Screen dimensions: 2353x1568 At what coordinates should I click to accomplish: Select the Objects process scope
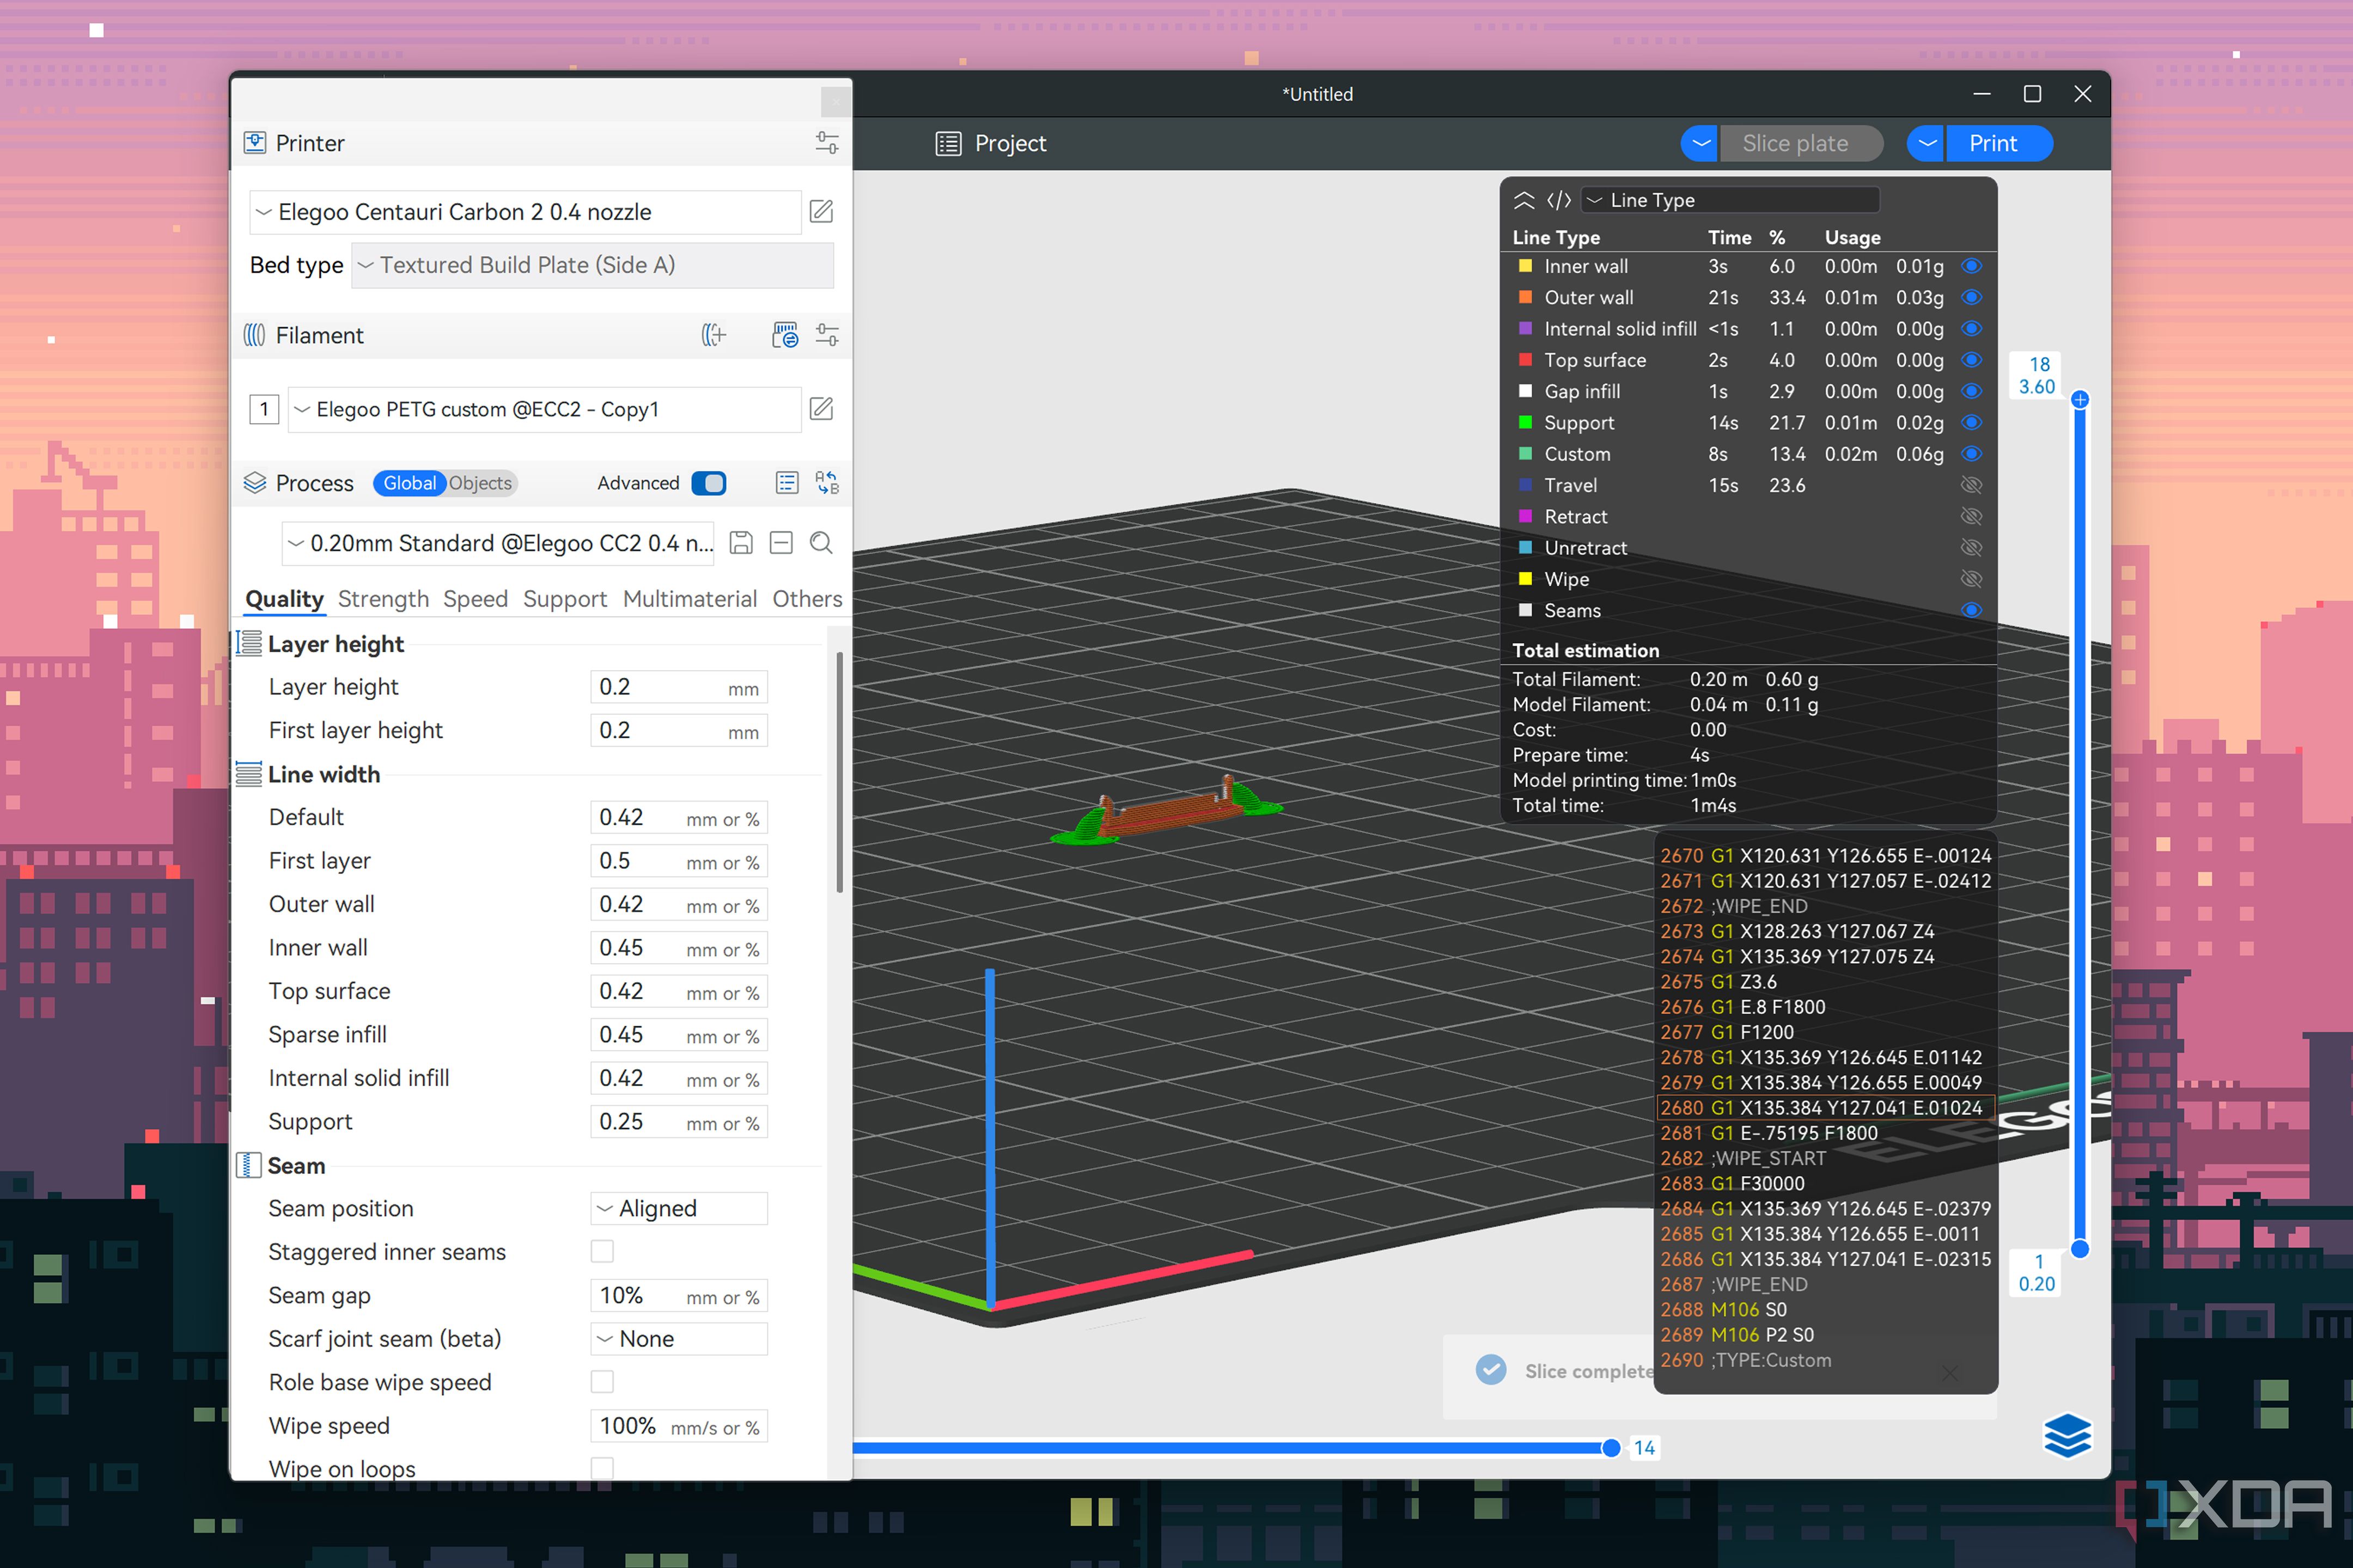tap(480, 483)
